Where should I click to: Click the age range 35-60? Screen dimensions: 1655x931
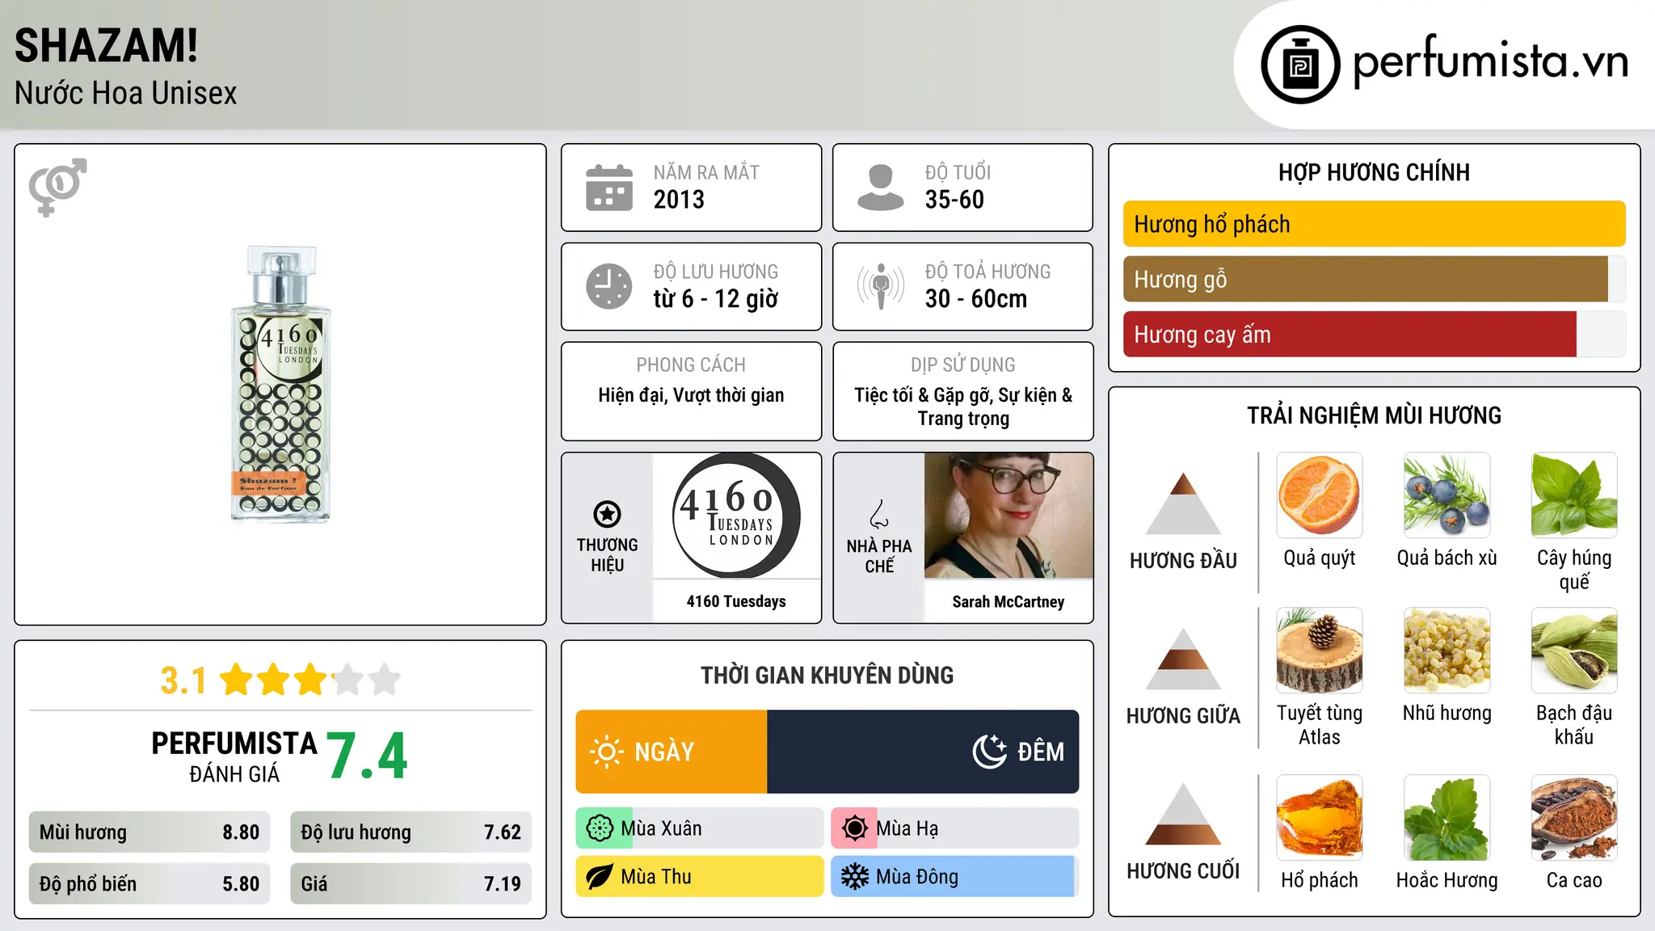point(954,200)
